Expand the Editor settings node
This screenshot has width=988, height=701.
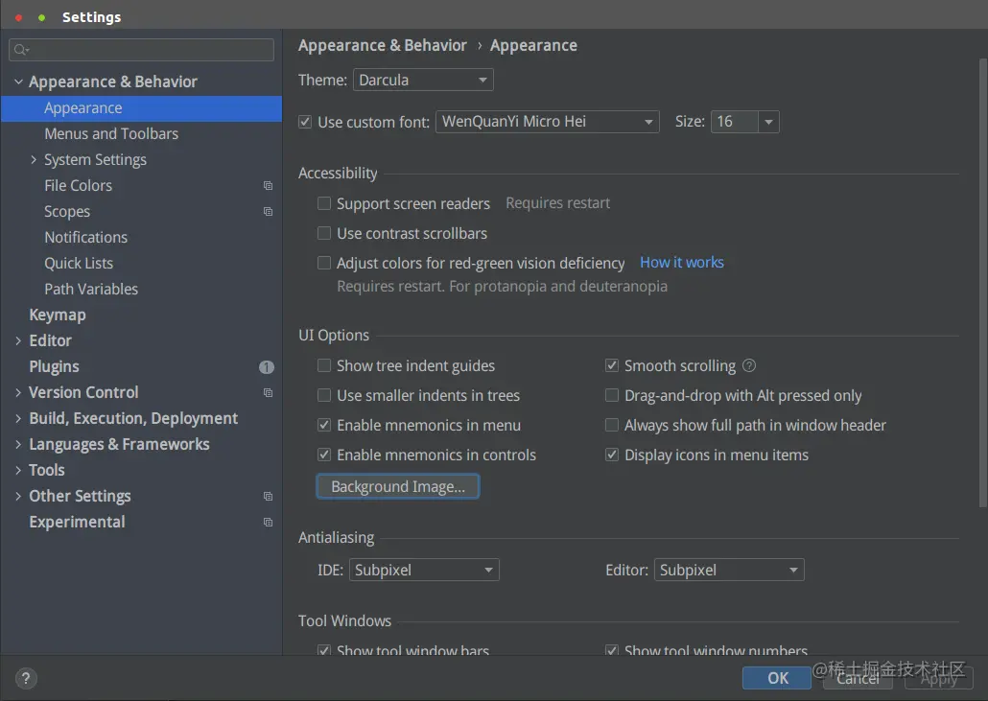[x=18, y=340]
